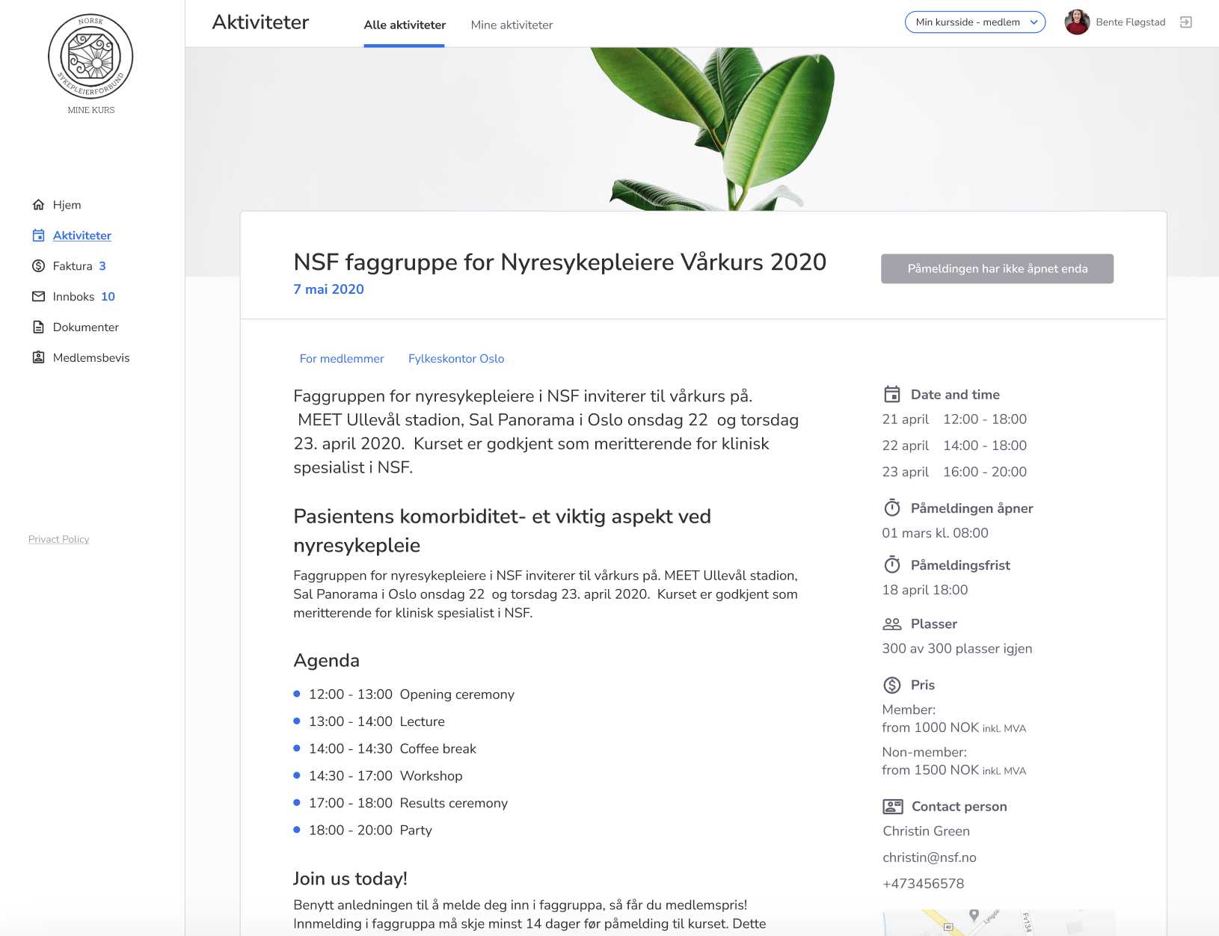Screen dimensions: 1219x936
Task: Click the plant banner image
Action: tap(702, 129)
